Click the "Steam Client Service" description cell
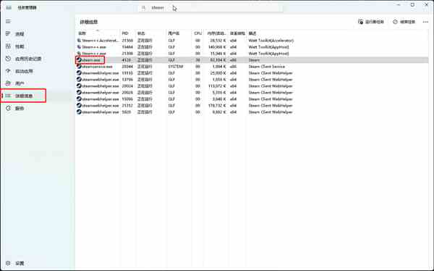This screenshot has width=434, height=271. [266, 67]
